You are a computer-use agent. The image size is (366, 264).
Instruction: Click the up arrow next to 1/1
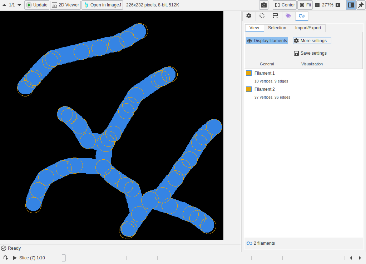[4, 5]
